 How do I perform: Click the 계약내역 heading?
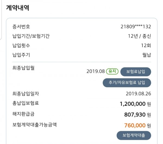[18, 8]
